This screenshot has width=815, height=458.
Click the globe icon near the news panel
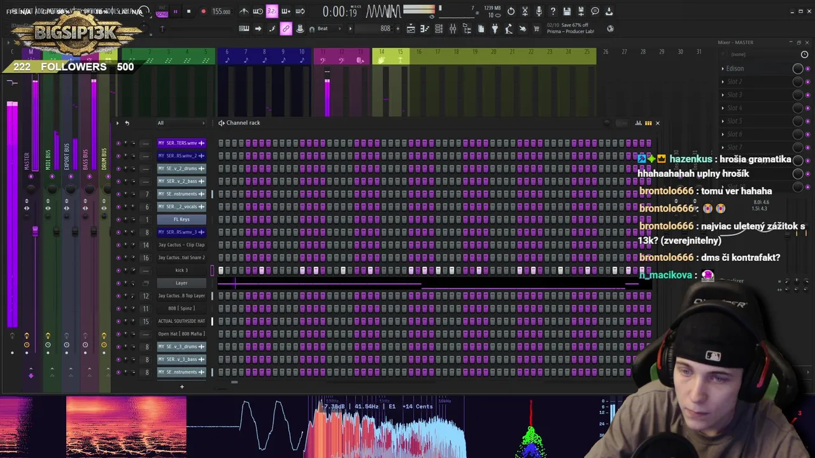[x=610, y=29]
